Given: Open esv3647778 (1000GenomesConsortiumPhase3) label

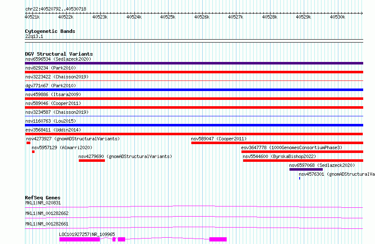Looking at the screenshot, I should click(292, 147).
